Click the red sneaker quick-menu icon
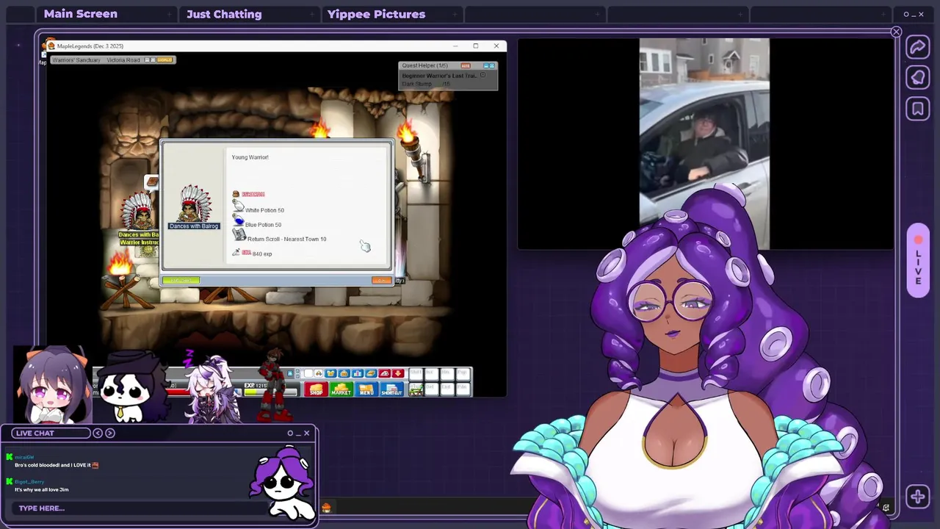This screenshot has width=940, height=529. click(x=385, y=373)
